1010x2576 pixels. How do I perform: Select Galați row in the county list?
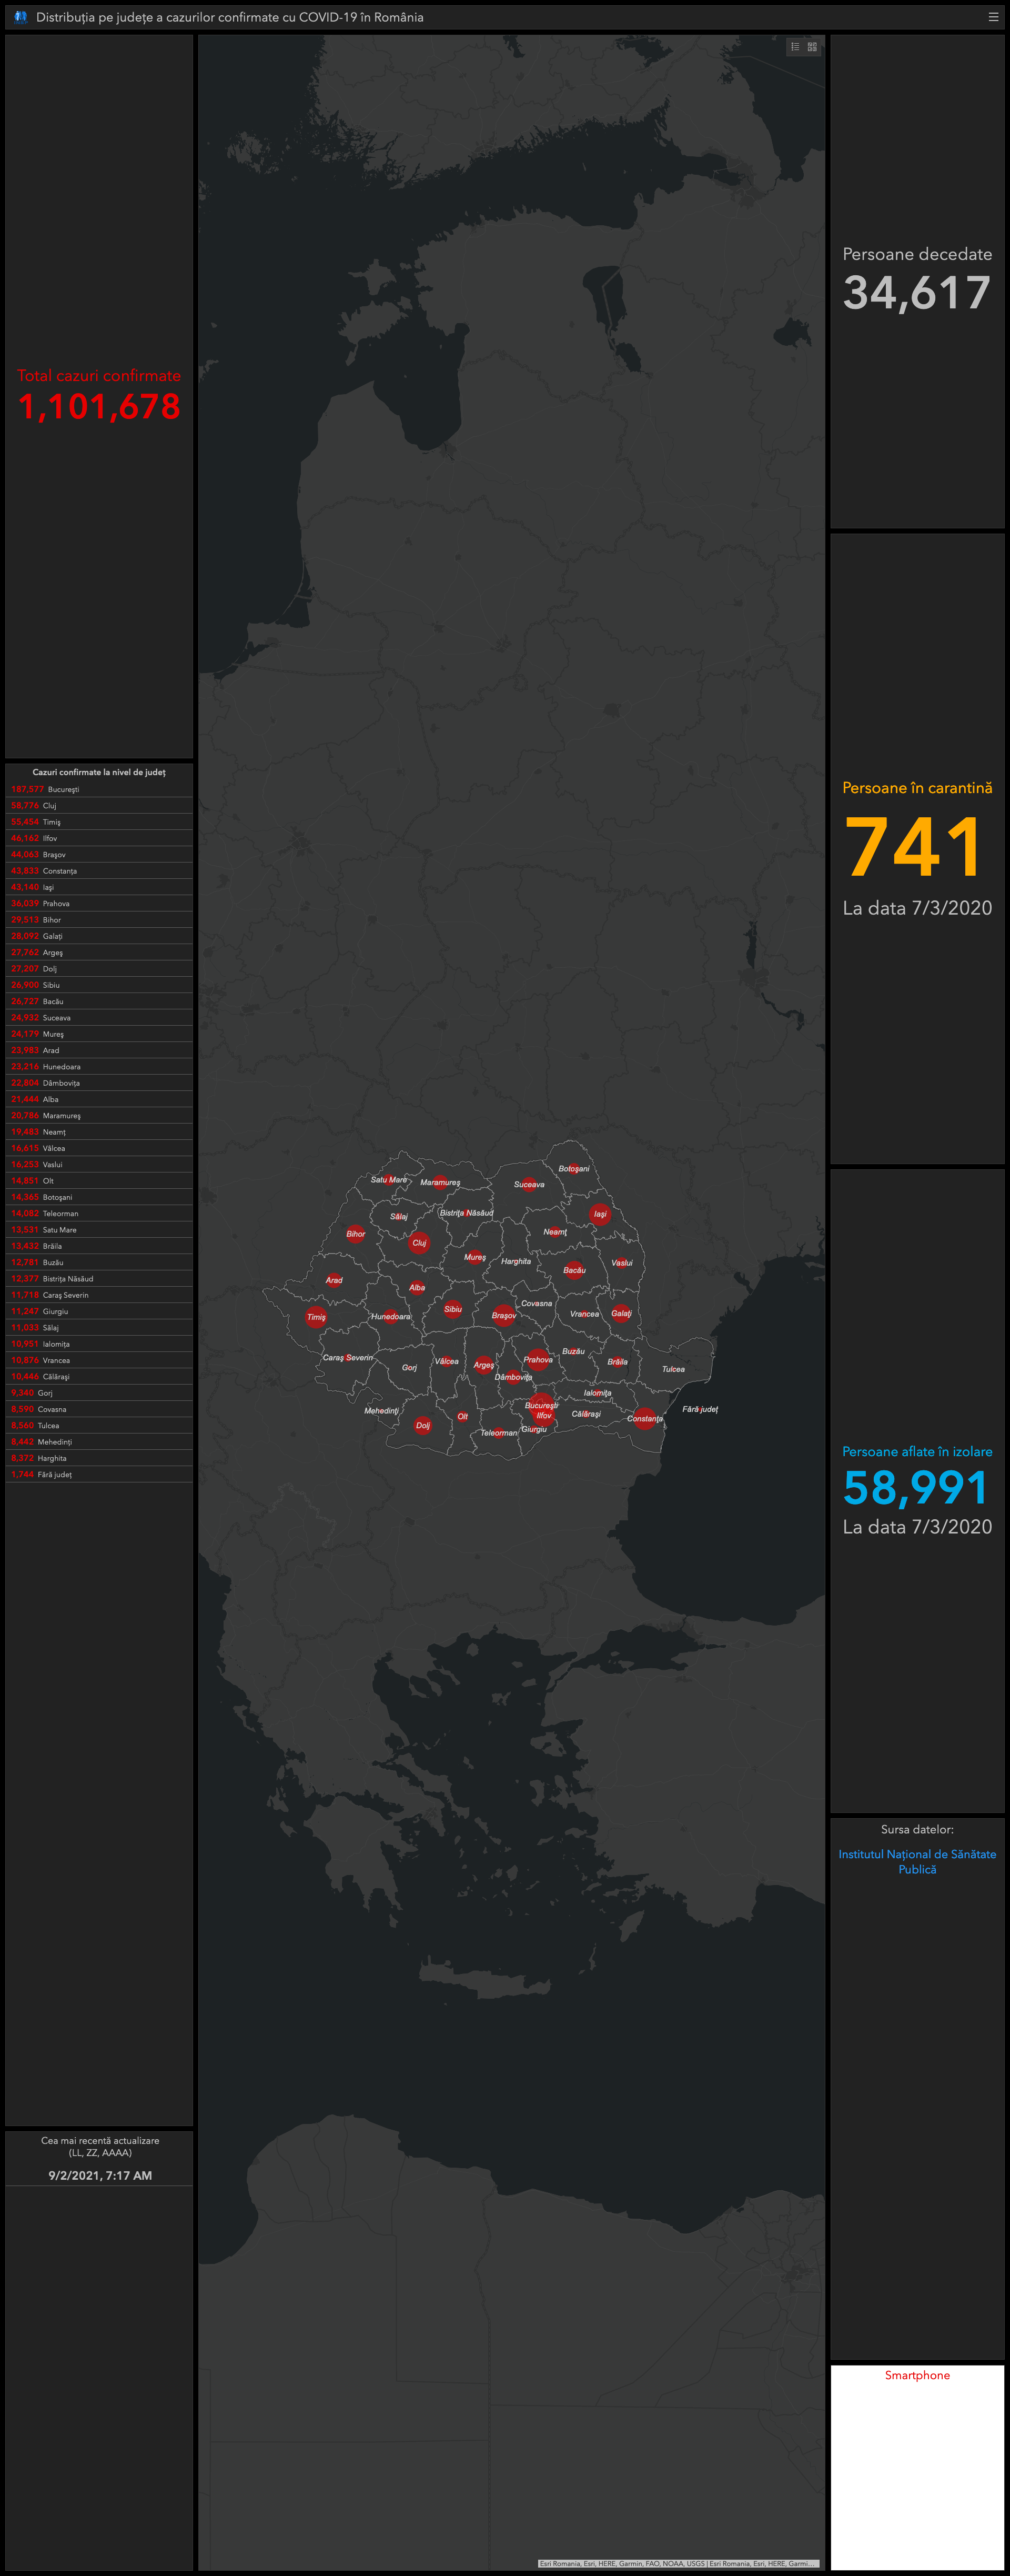click(x=99, y=936)
